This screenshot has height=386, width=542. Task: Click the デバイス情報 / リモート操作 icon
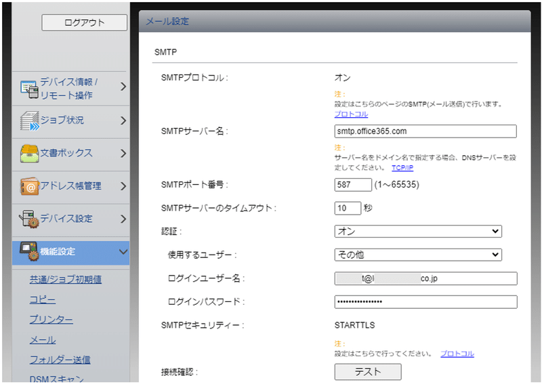tap(29, 89)
